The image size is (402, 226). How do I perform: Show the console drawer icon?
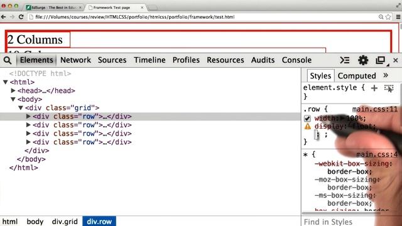[x=345, y=60]
